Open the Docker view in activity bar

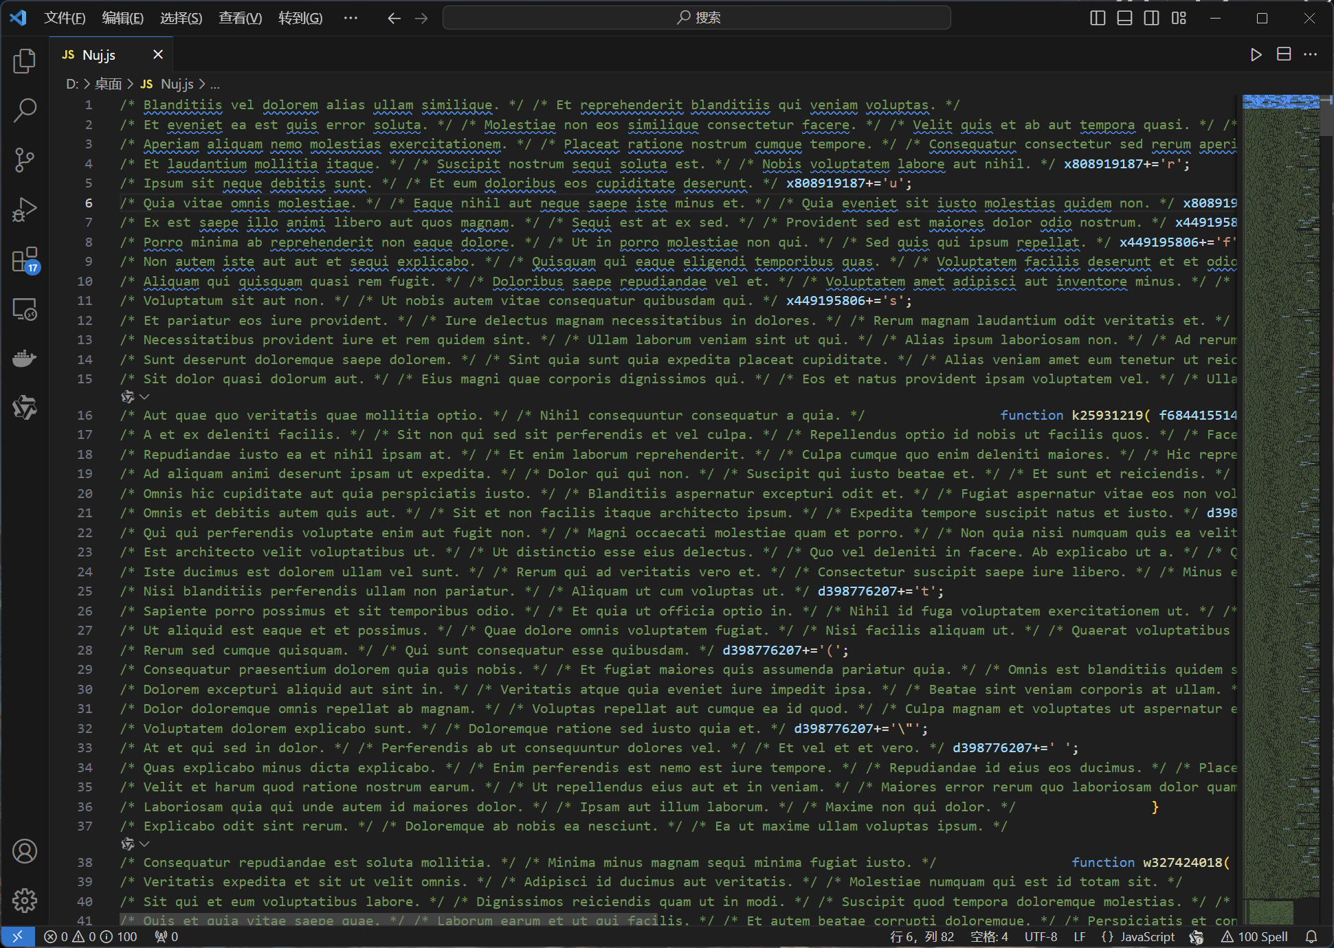coord(25,359)
